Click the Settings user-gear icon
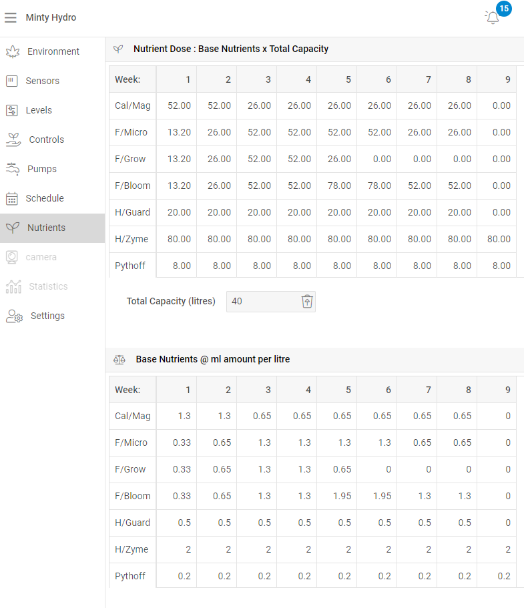 click(14, 316)
